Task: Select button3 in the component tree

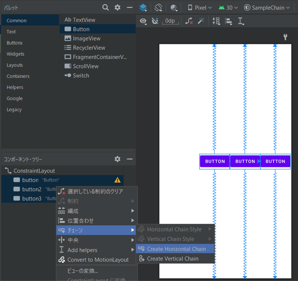Action: click(x=29, y=199)
